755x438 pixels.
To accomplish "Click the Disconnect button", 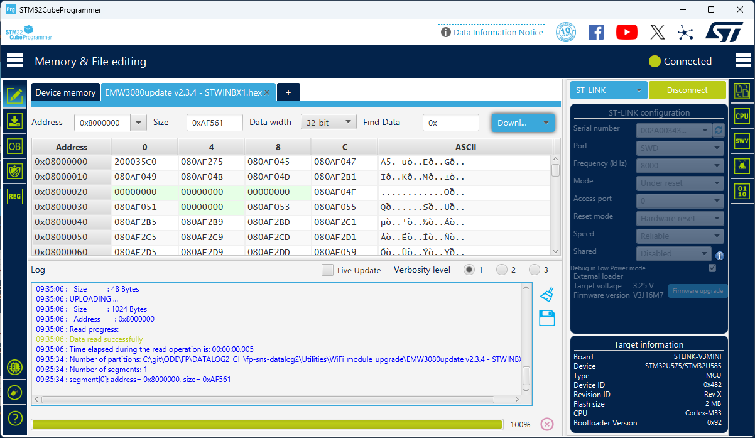I will [x=687, y=90].
